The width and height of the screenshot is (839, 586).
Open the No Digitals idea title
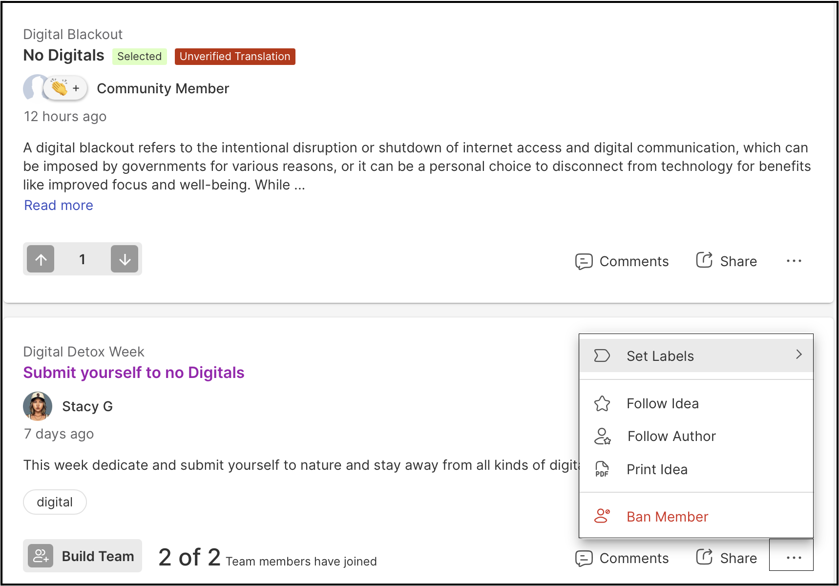click(x=64, y=55)
